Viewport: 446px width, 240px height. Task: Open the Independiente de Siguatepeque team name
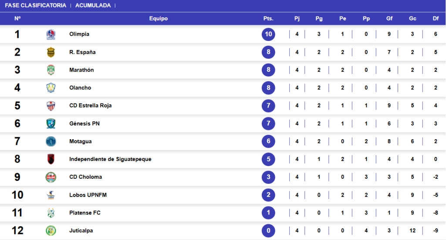110,159
